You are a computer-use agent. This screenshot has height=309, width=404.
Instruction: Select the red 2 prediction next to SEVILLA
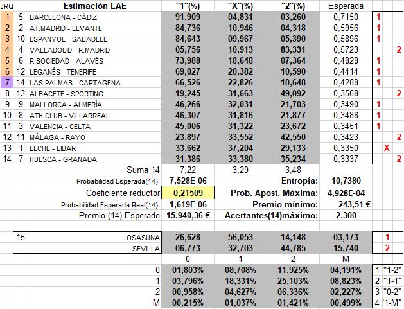tap(387, 248)
